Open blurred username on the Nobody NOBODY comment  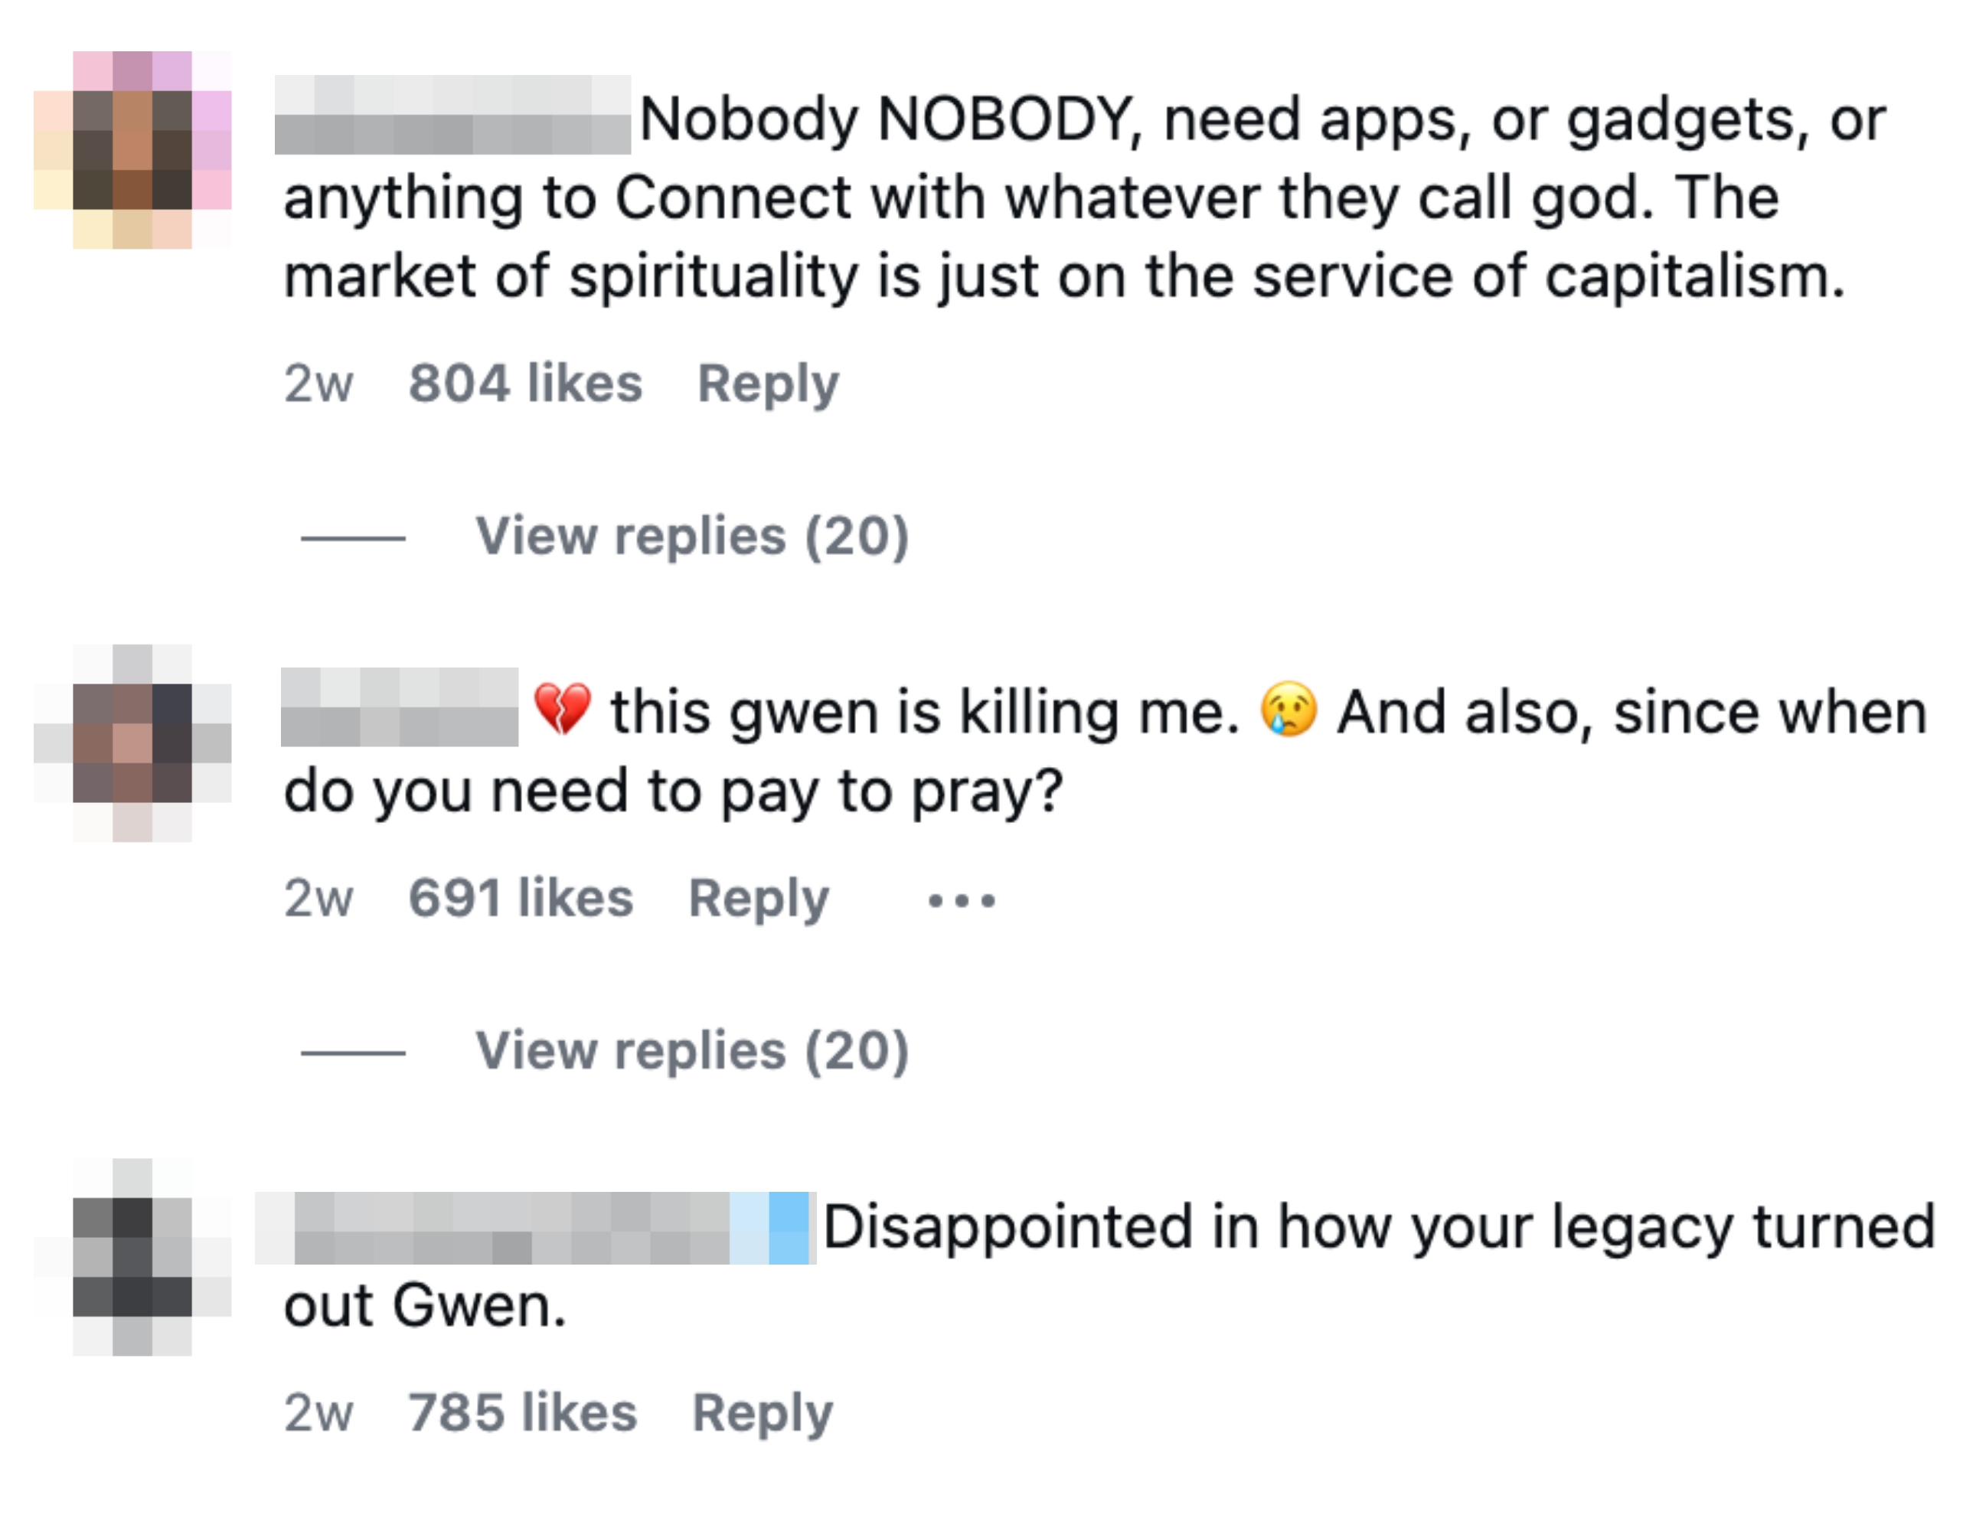pos(452,115)
